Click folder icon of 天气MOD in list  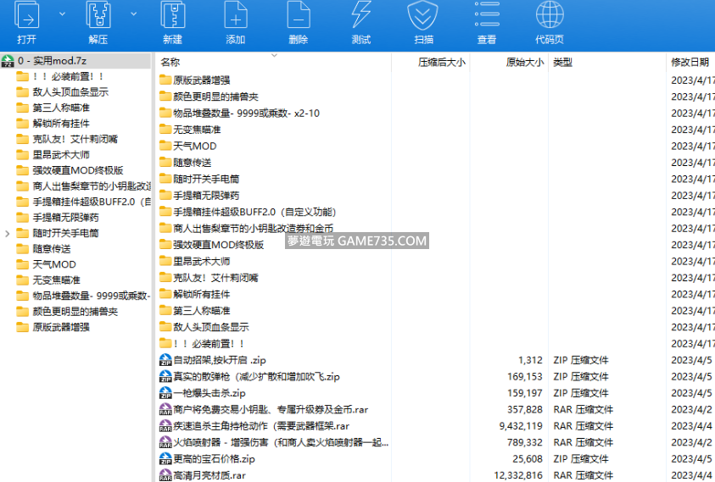coord(165,146)
